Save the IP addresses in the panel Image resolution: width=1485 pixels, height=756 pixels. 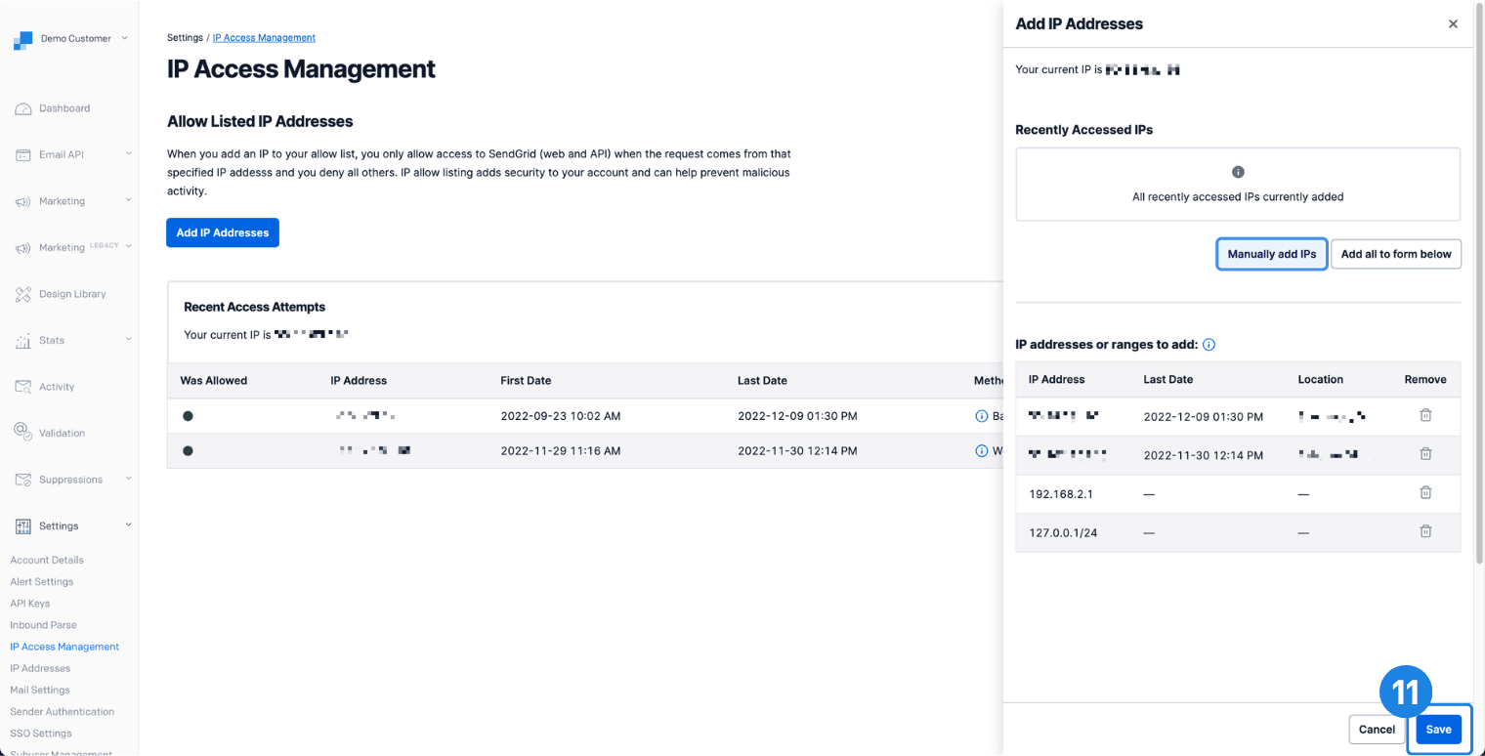click(1437, 729)
